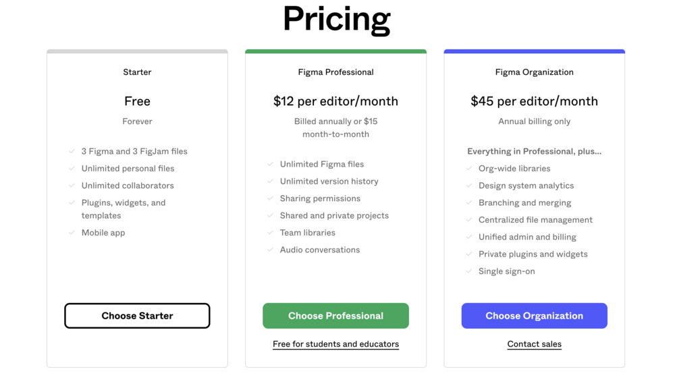
Task: Click checkmark beside Sharing permissions
Action: tap(271, 198)
